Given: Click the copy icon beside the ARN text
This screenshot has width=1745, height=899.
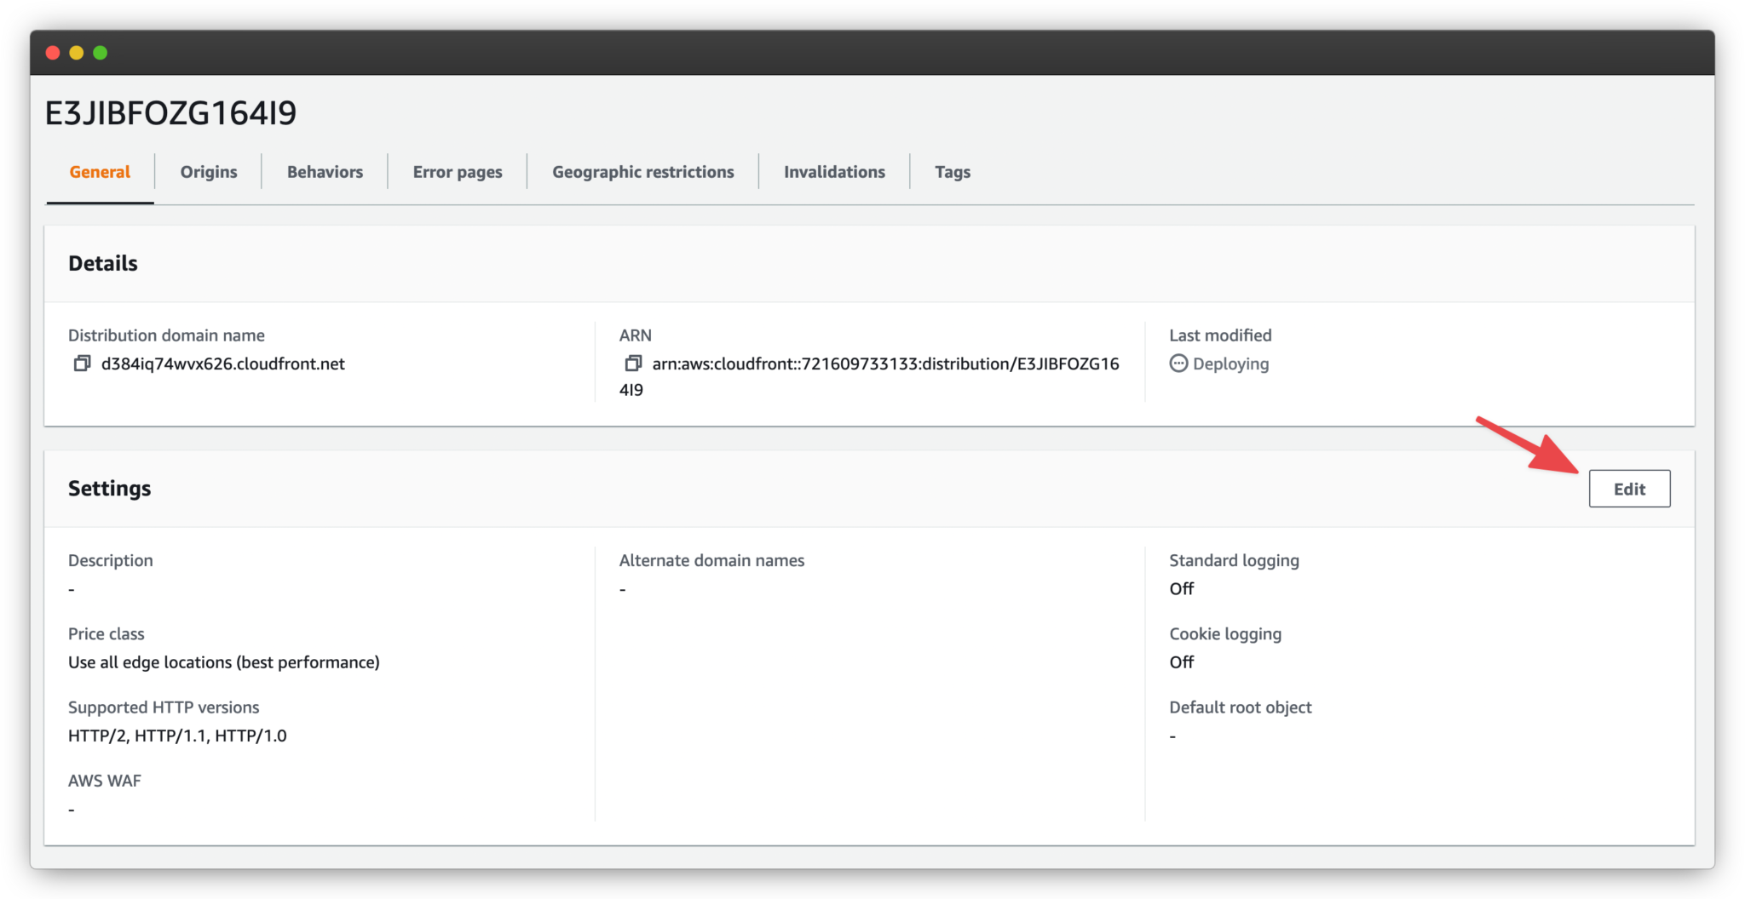Looking at the screenshot, I should pos(634,364).
